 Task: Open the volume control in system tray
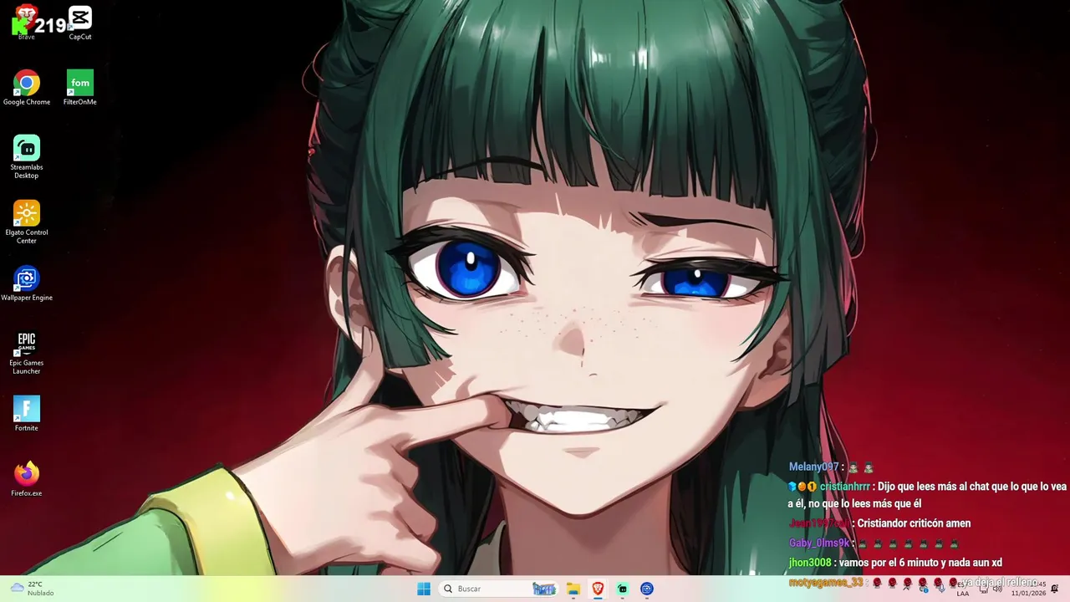click(996, 589)
